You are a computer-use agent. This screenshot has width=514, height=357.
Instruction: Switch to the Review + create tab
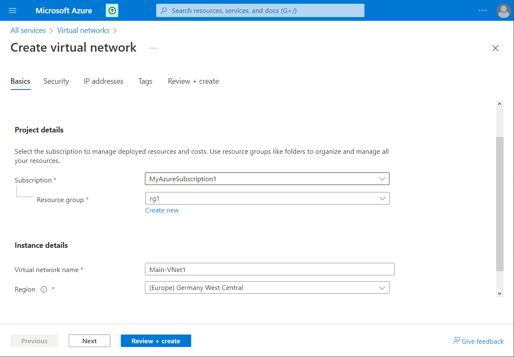point(193,81)
